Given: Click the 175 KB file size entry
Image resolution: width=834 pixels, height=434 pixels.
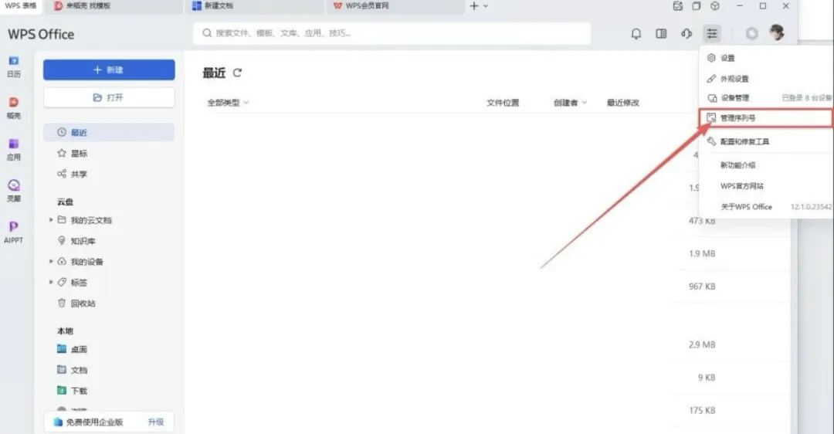Looking at the screenshot, I should point(702,410).
